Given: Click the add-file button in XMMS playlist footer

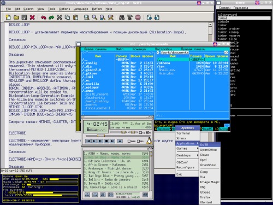Looking at the screenshot, I should click(x=87, y=195).
